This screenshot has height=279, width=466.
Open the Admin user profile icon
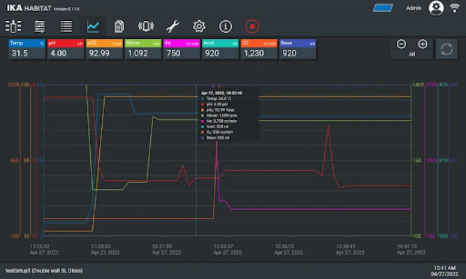click(436, 8)
